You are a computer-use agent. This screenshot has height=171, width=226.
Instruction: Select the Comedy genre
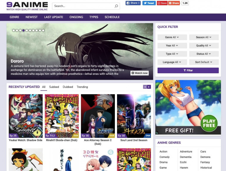(164, 157)
